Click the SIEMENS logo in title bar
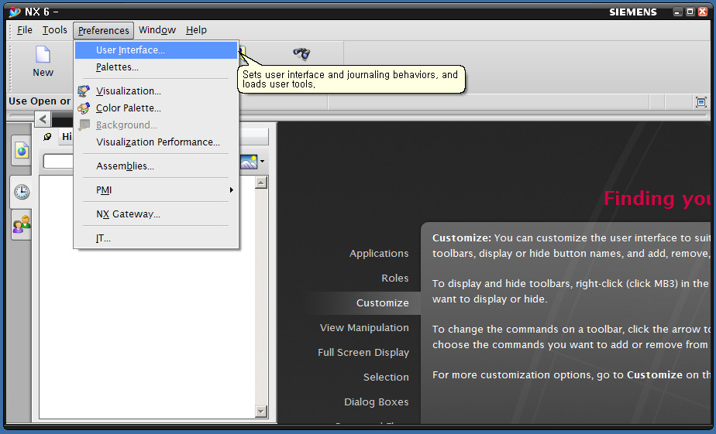Screen dimensions: 716x434 pos(633,12)
